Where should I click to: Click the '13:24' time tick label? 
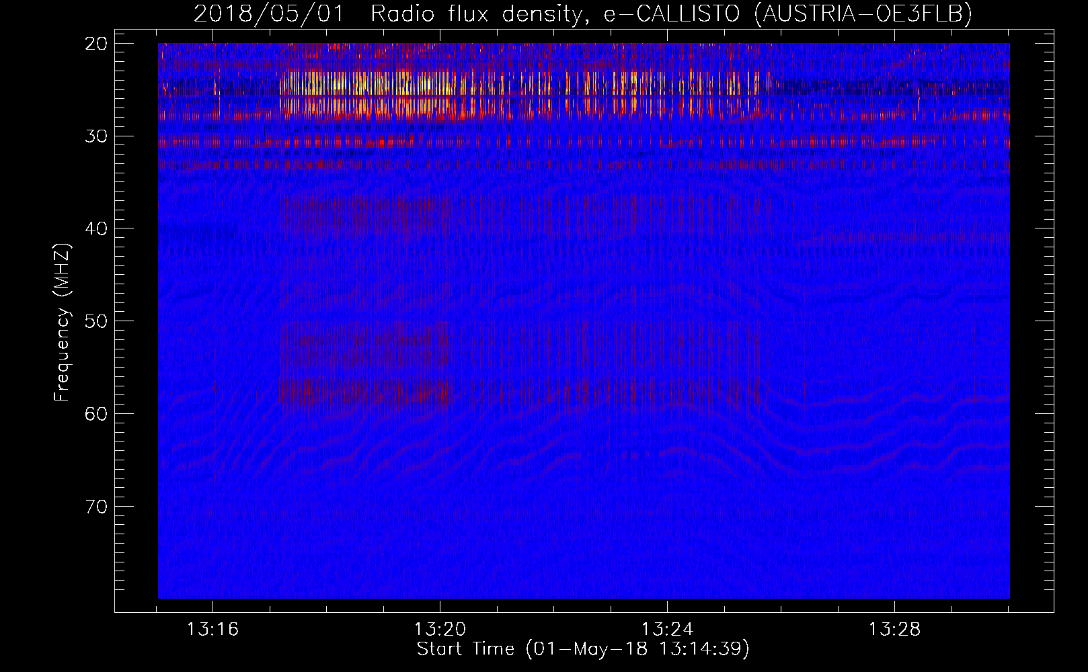tap(668, 630)
